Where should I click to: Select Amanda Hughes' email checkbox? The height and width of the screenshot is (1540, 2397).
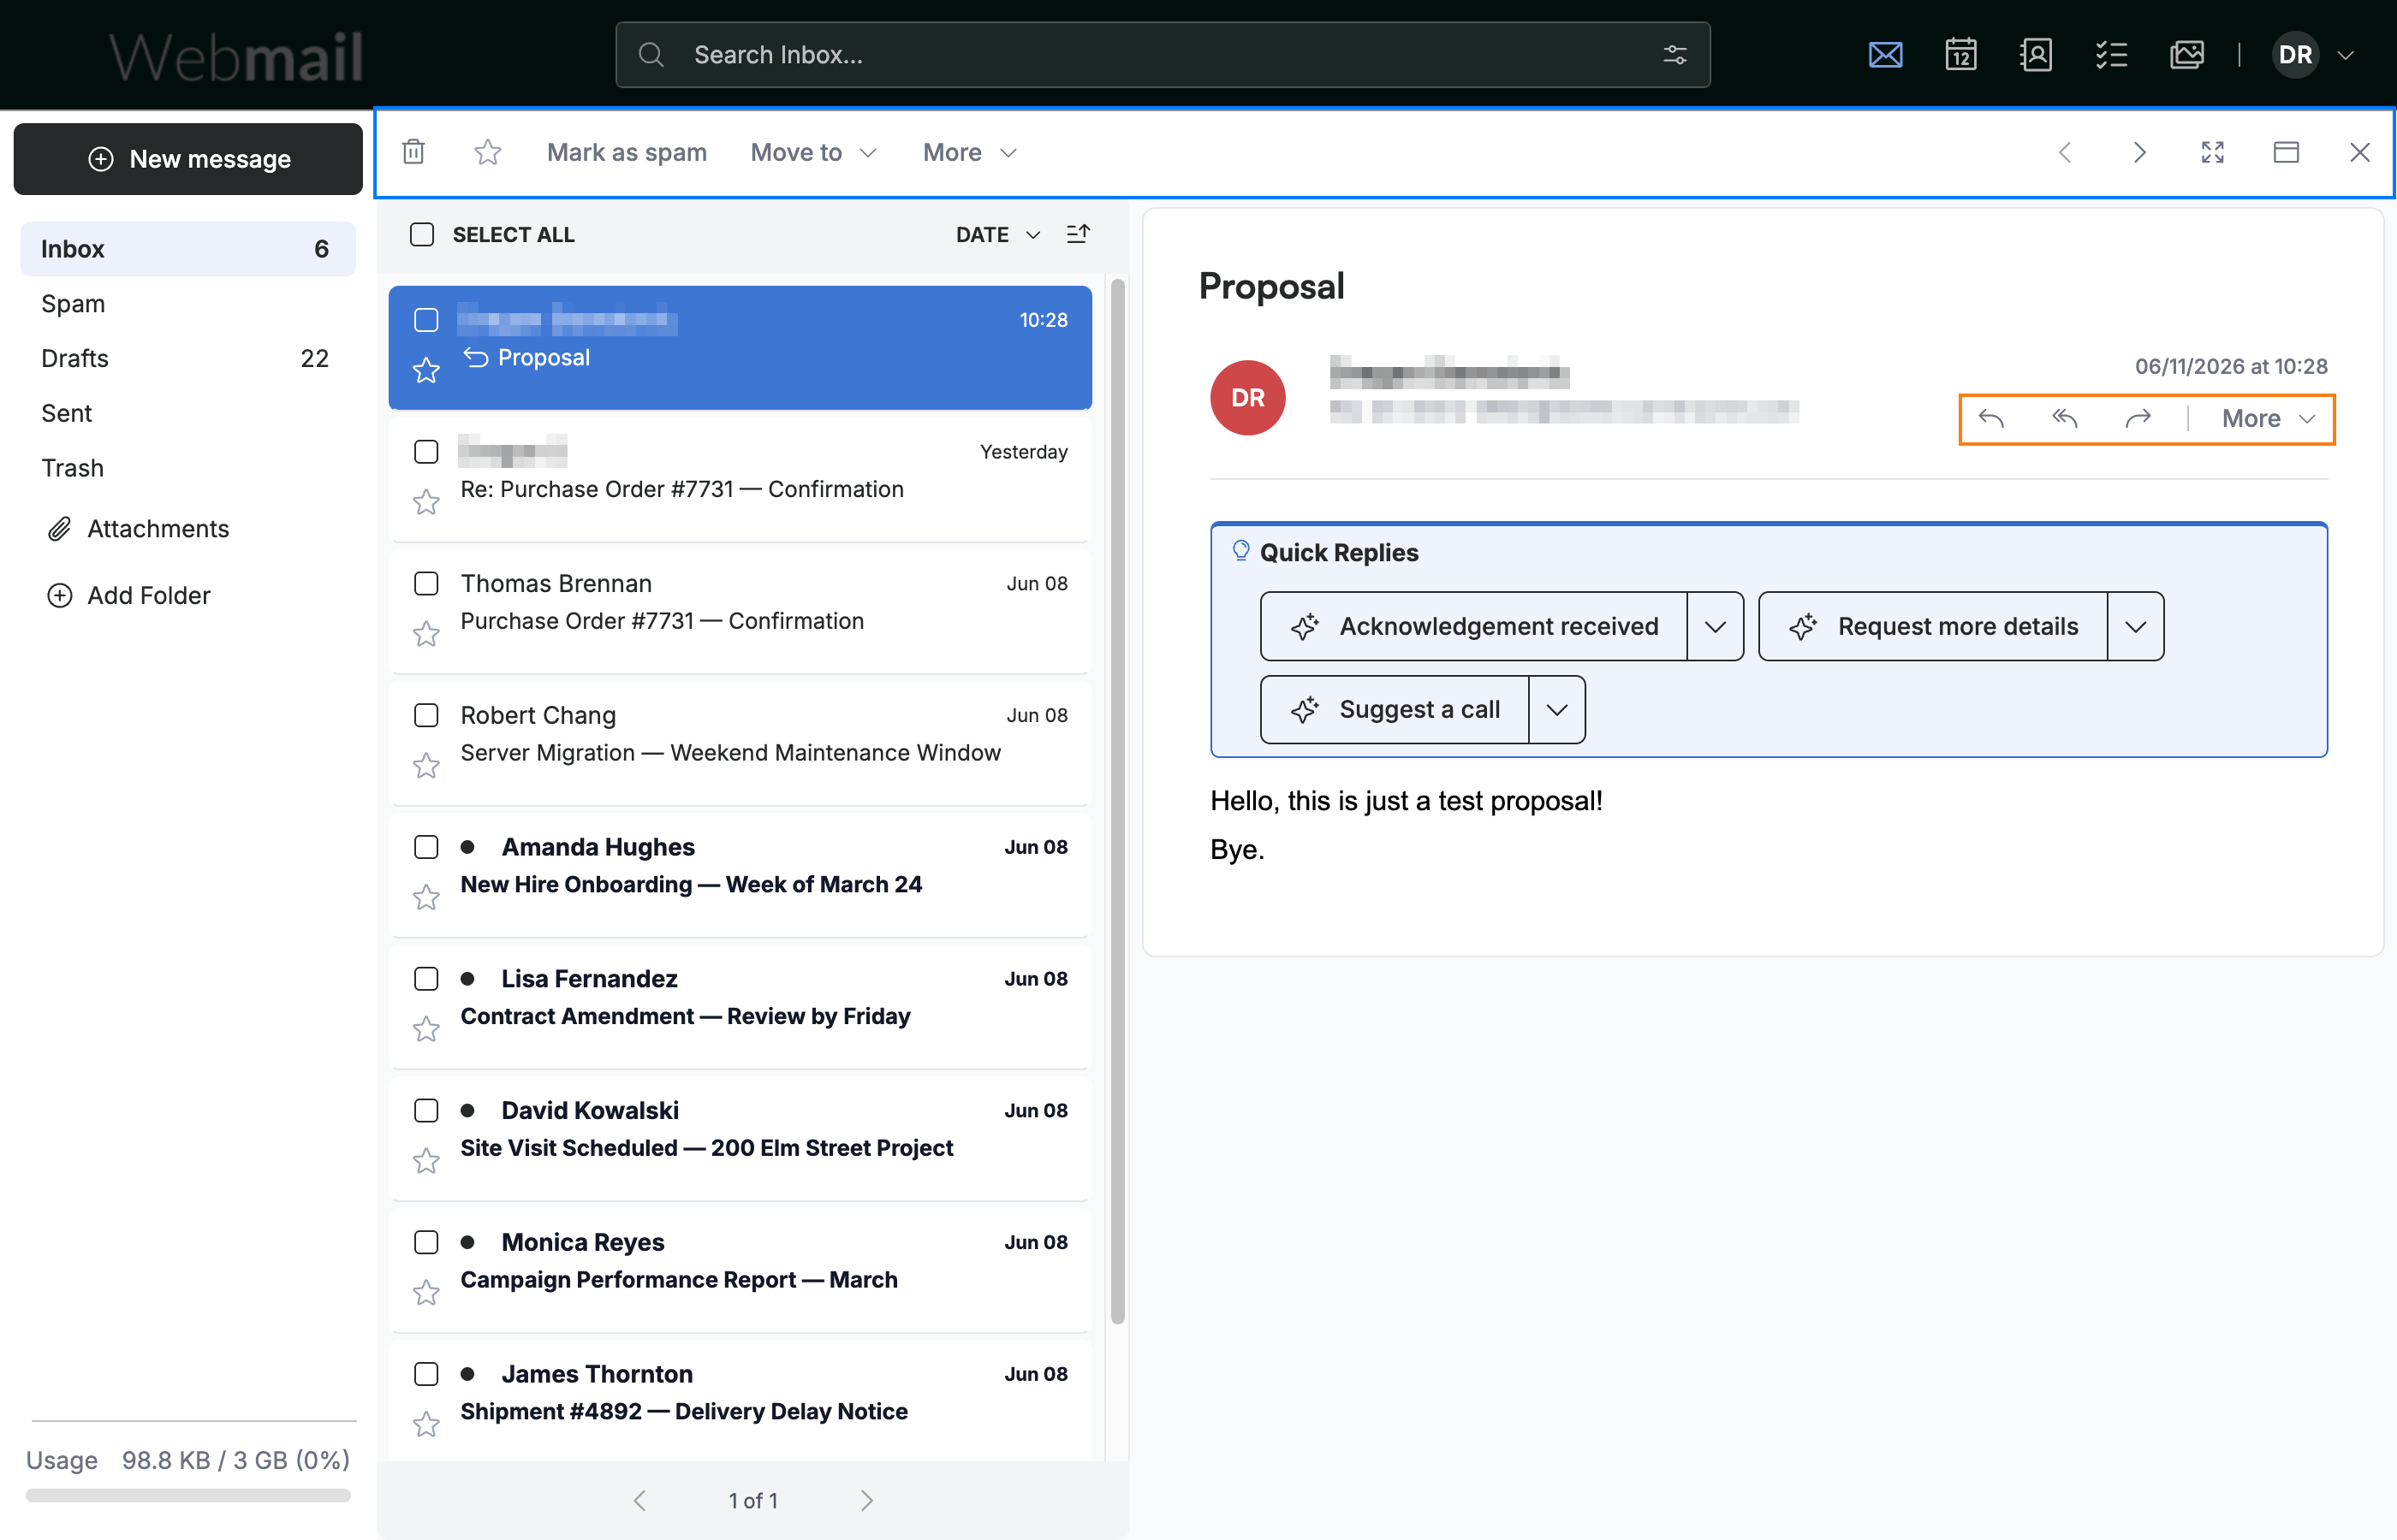[426, 847]
